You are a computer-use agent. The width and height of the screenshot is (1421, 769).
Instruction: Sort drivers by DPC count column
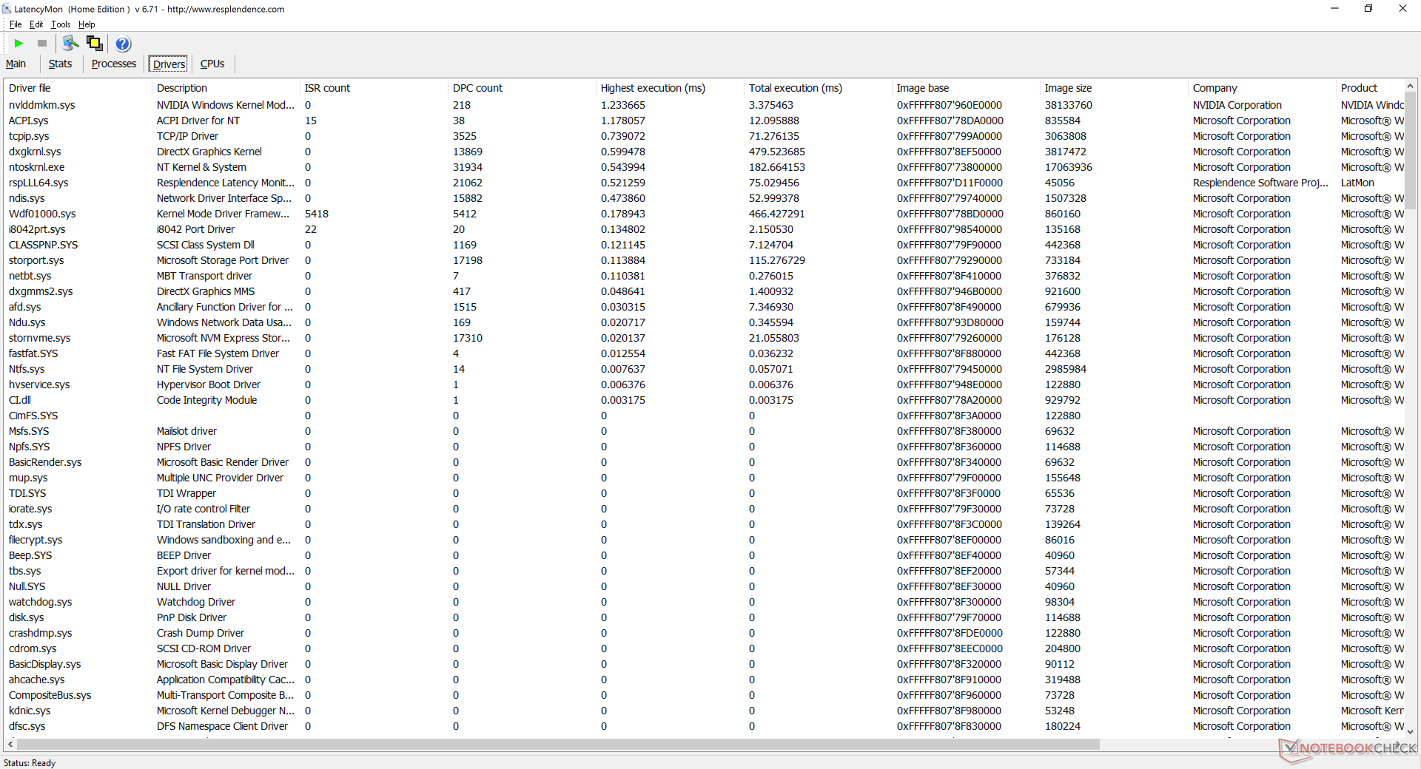pyautogui.click(x=477, y=88)
